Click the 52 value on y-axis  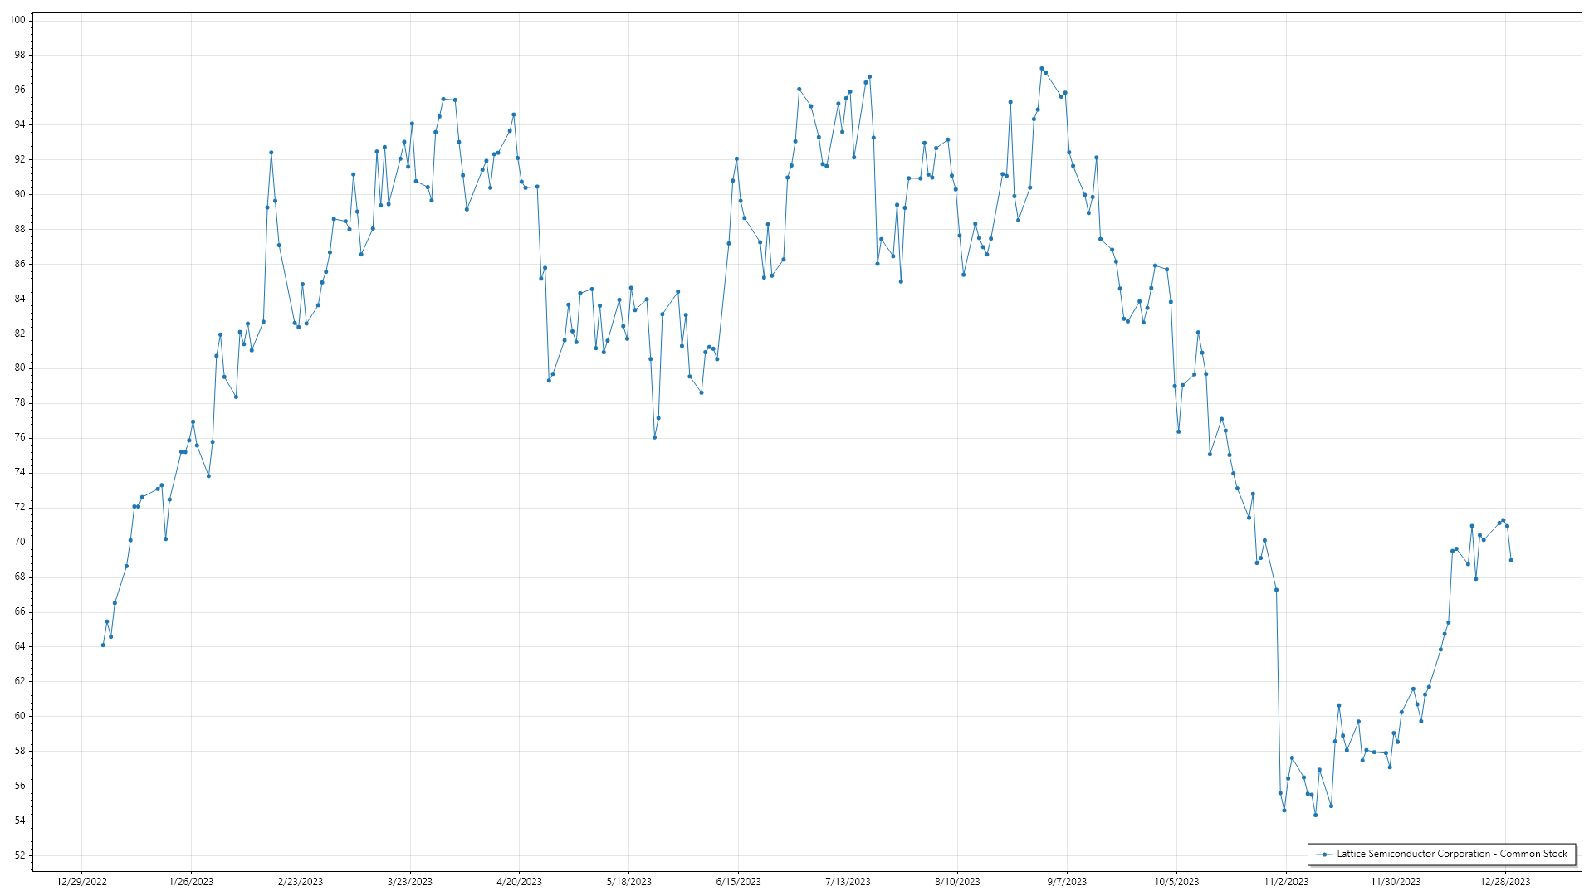click(20, 855)
